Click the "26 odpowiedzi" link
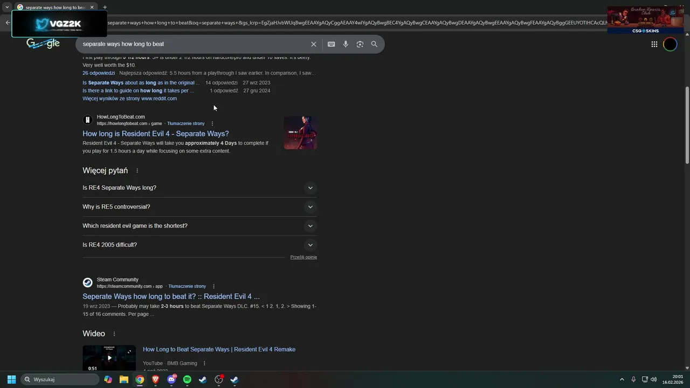690x388 pixels. [x=99, y=73]
